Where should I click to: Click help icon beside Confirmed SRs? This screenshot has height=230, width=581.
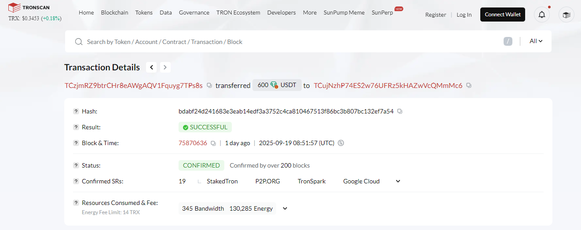76,181
